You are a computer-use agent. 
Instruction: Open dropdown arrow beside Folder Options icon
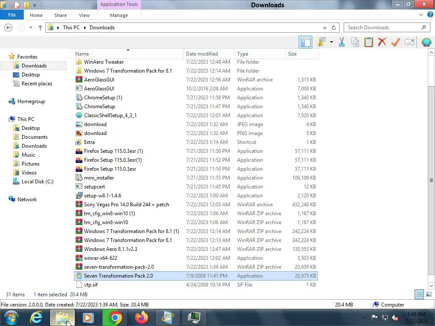click(x=331, y=42)
